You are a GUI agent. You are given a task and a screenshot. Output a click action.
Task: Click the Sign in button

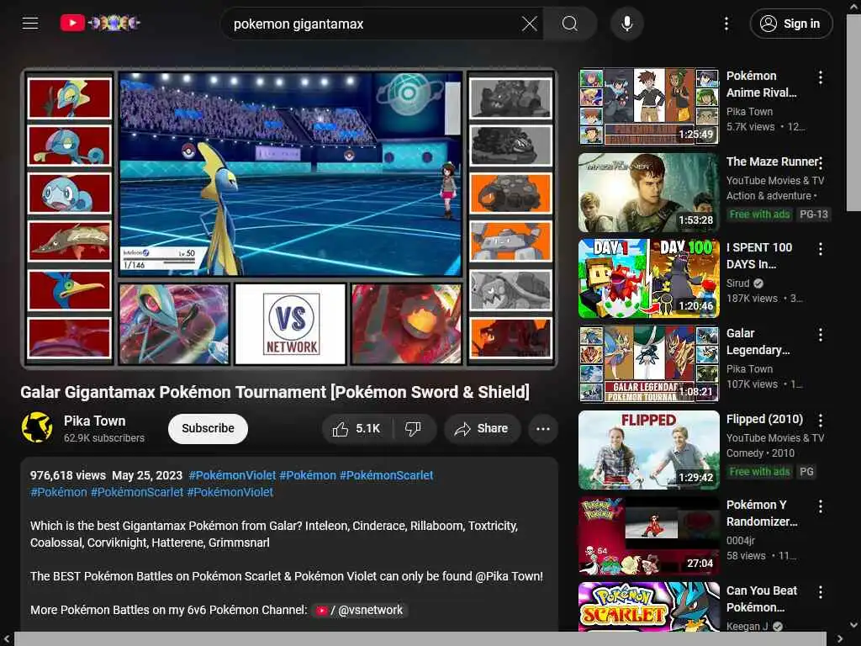click(x=791, y=24)
